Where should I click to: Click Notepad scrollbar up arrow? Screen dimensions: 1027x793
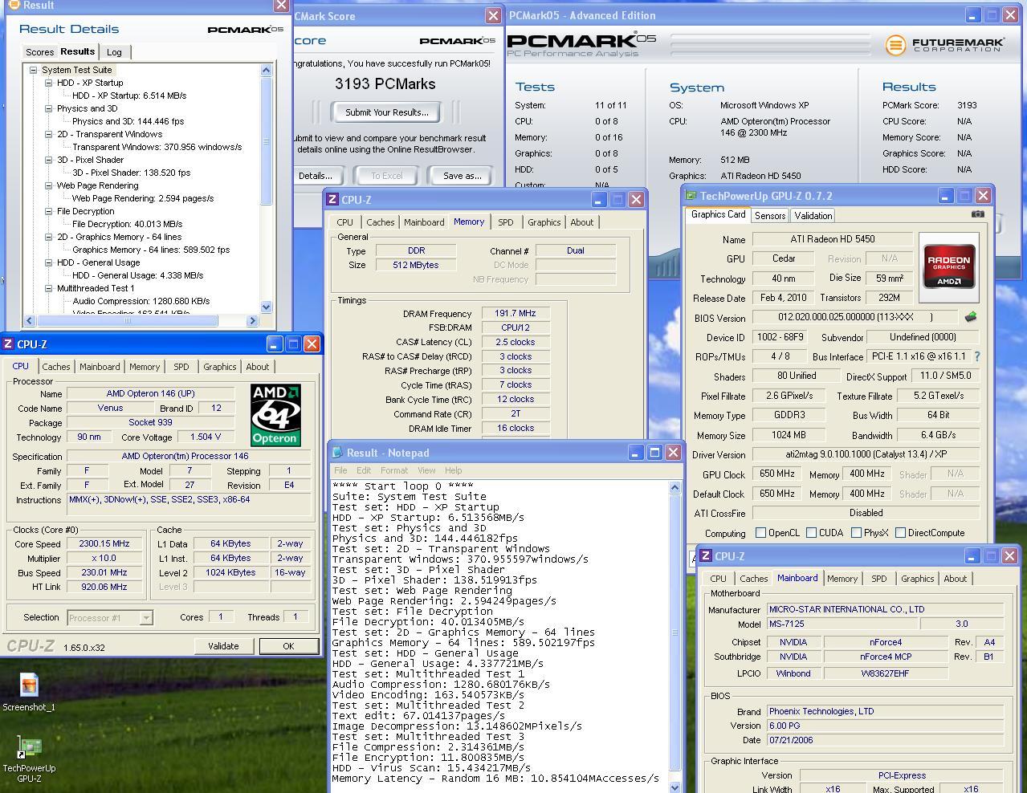(x=674, y=487)
